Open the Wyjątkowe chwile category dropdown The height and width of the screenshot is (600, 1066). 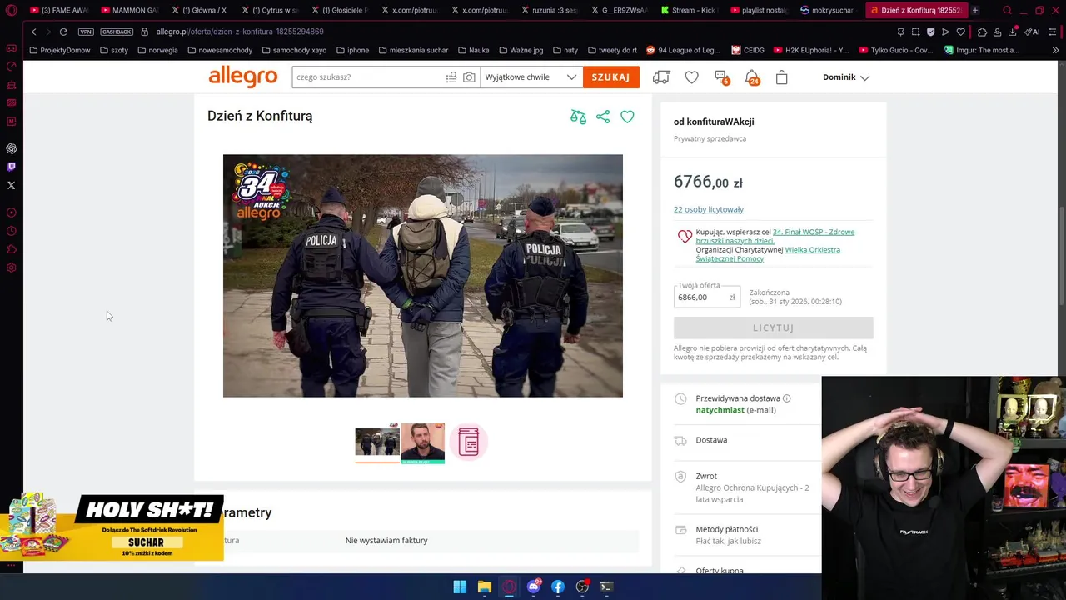tap(531, 77)
